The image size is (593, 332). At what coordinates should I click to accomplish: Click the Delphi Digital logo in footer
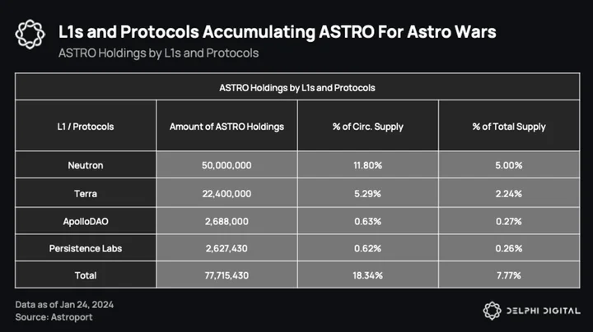click(492, 311)
